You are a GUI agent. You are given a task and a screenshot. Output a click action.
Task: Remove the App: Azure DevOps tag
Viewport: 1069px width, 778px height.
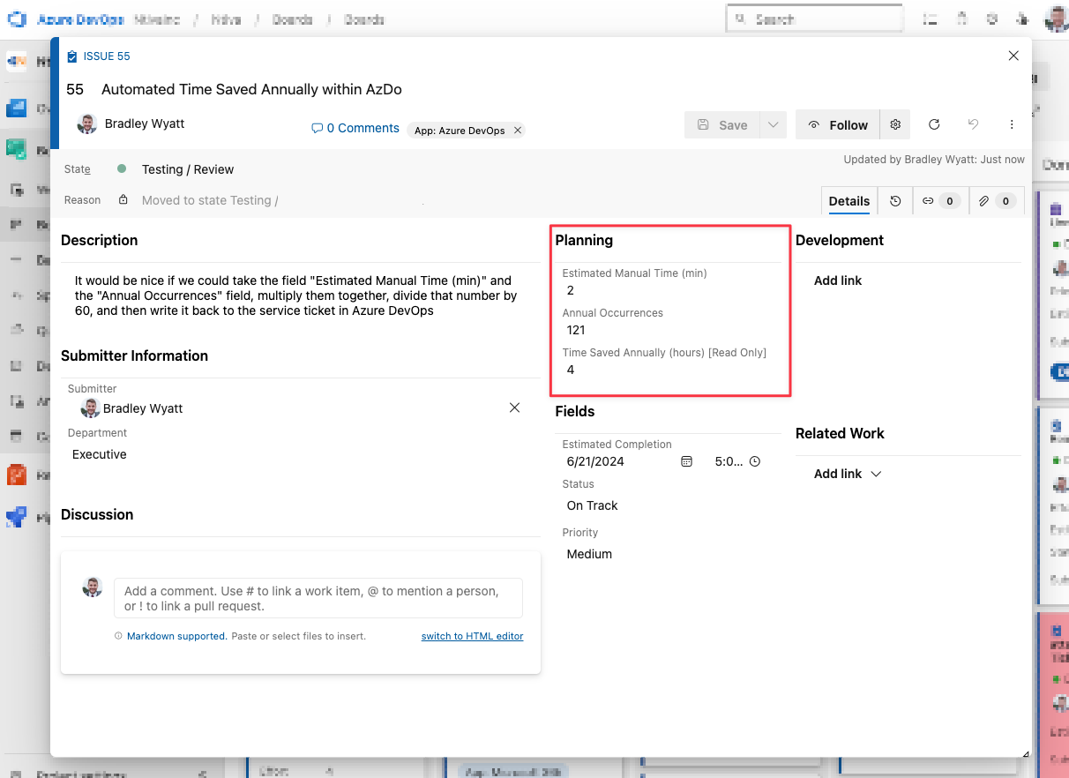point(518,131)
